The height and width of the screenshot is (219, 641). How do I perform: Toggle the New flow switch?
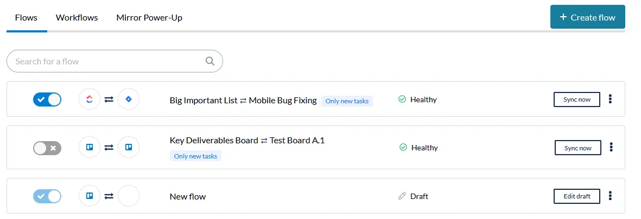point(47,196)
